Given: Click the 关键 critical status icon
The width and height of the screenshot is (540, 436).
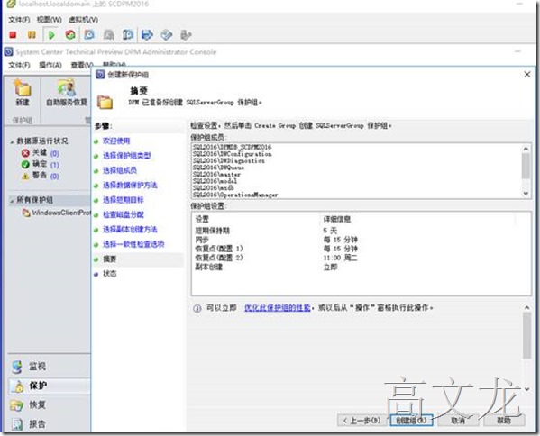Looking at the screenshot, I should [25, 153].
